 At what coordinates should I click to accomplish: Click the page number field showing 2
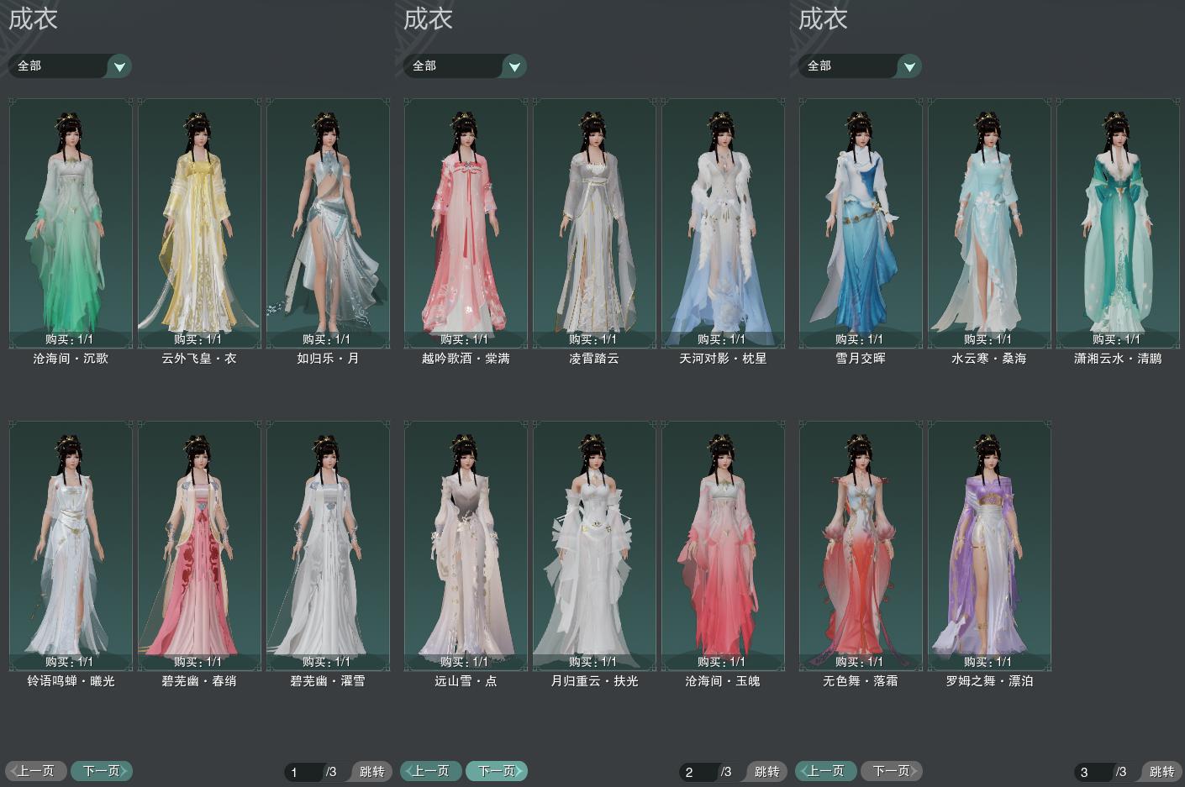698,772
